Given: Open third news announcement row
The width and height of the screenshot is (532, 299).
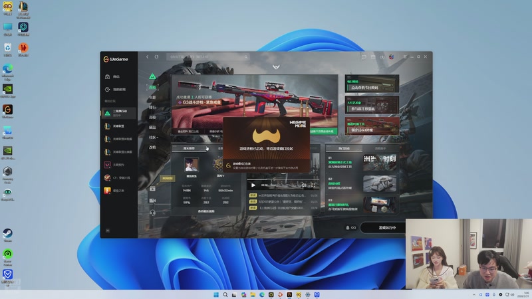Looking at the screenshot, I should tap(284, 208).
